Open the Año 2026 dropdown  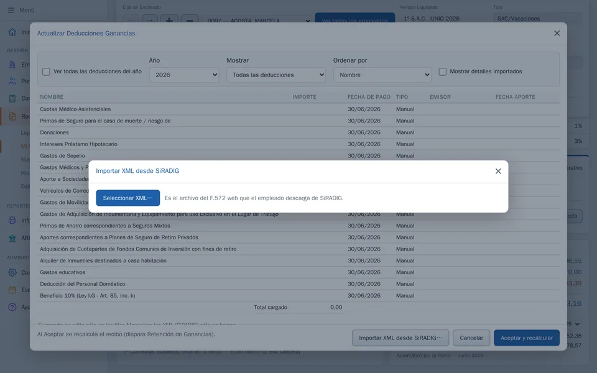(184, 75)
